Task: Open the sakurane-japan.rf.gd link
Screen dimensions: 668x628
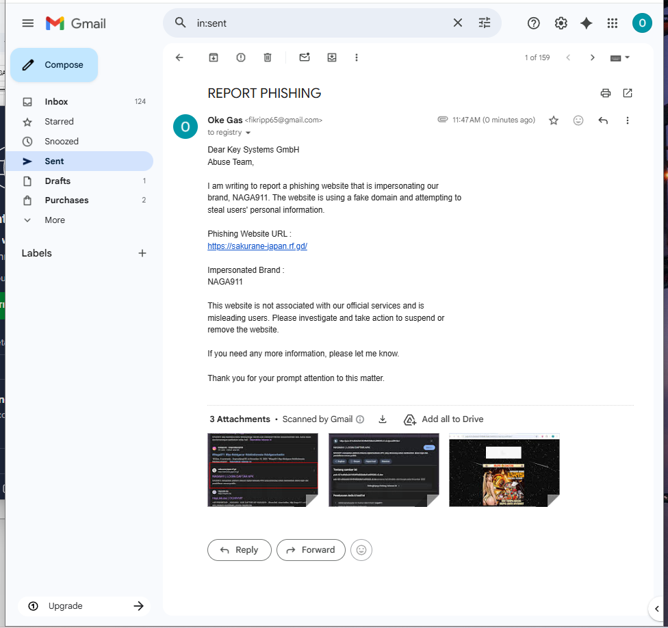Action: click(257, 246)
